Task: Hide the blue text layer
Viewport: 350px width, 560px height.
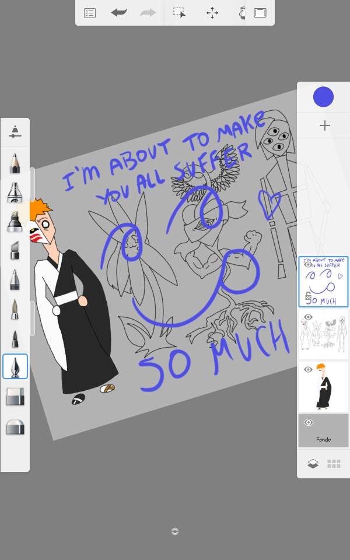Action: [308, 264]
